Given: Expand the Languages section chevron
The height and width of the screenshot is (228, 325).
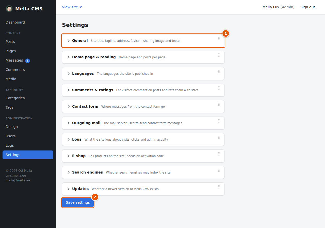Looking at the screenshot, I should point(68,74).
